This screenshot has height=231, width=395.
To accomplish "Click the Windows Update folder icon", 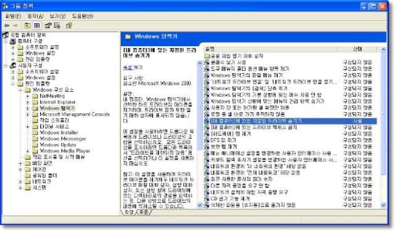I will click(35, 145).
